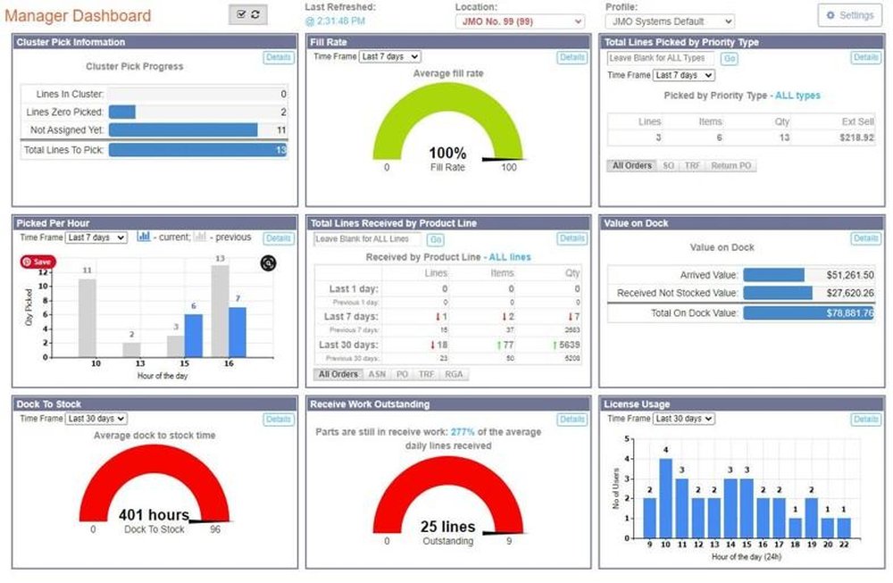Select the PO tab

[402, 374]
